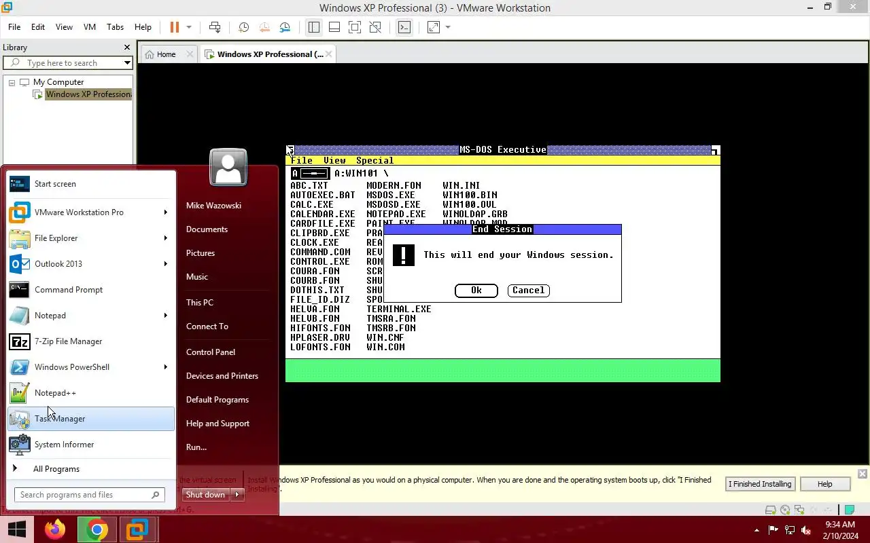
Task: Open the Special menu in MS-DOS Executive
Action: [375, 161]
